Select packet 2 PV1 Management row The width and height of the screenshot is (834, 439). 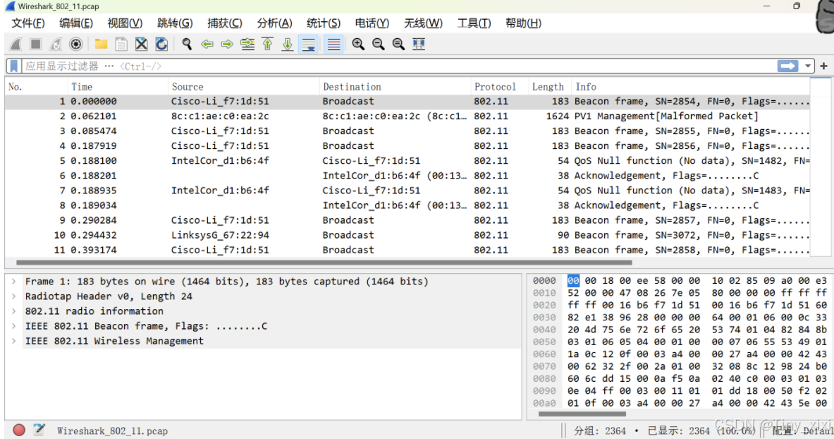(407, 116)
